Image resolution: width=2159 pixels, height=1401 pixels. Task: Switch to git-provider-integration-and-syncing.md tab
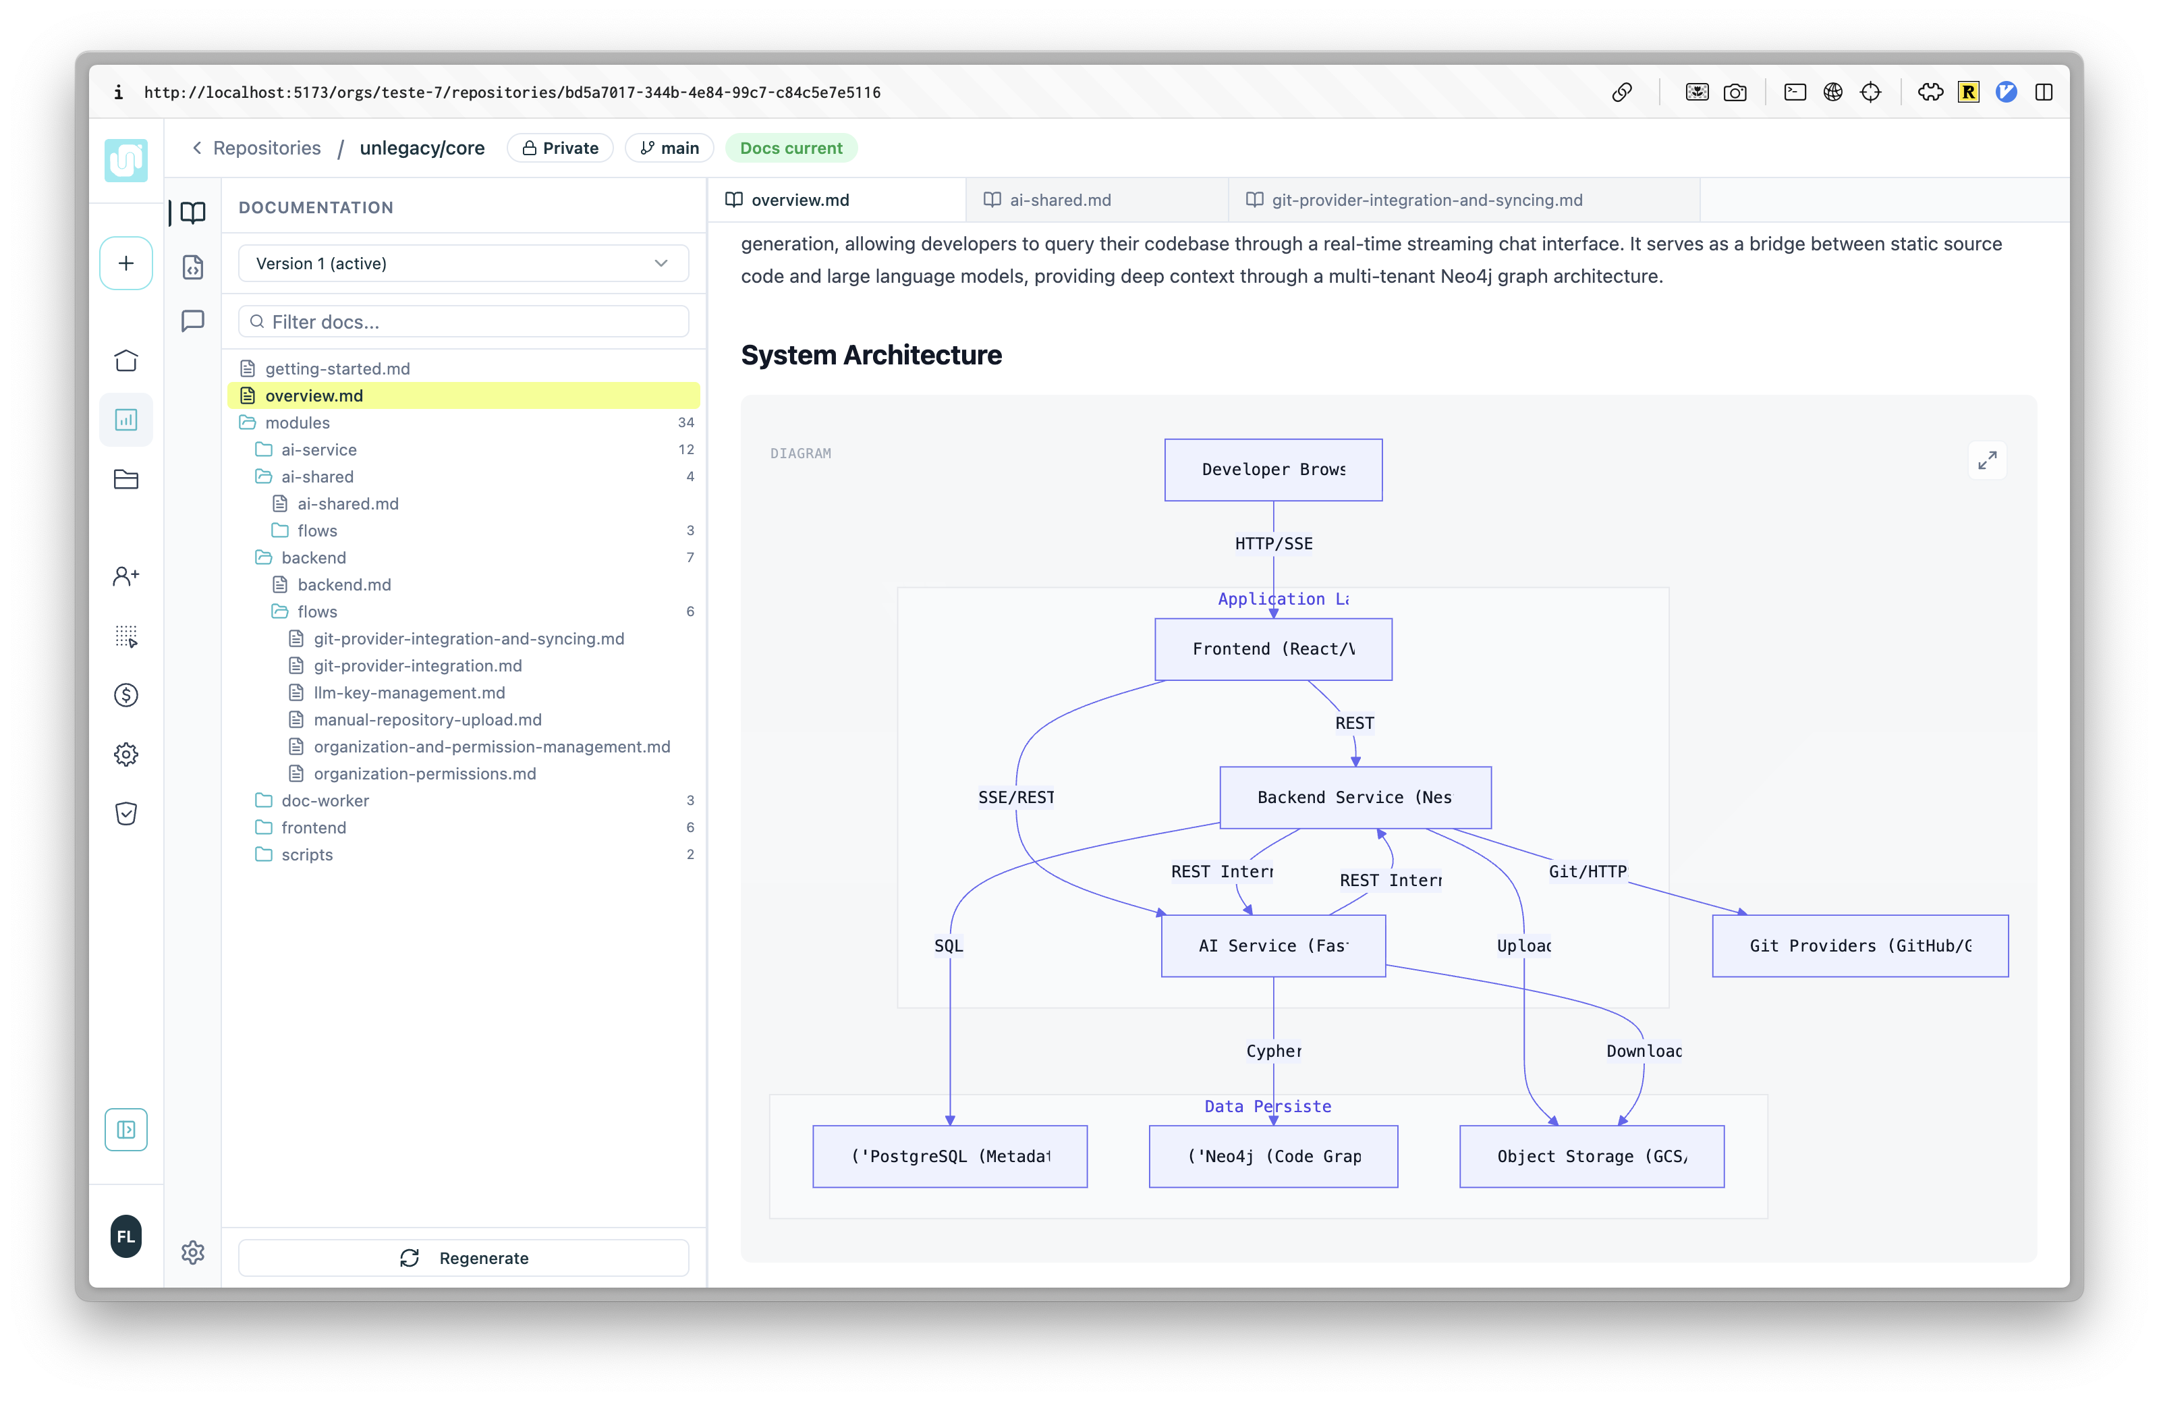[x=1426, y=200]
